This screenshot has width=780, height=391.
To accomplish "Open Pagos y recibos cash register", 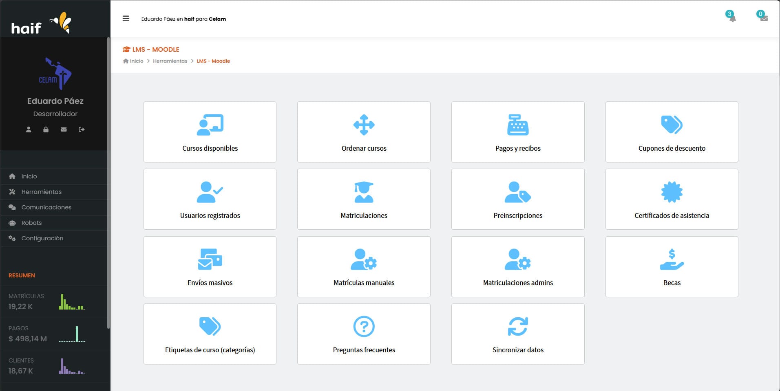I will pos(517,125).
